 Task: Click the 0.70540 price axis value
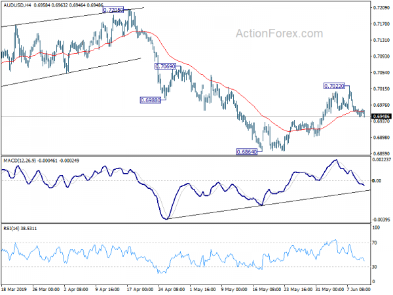point(381,73)
